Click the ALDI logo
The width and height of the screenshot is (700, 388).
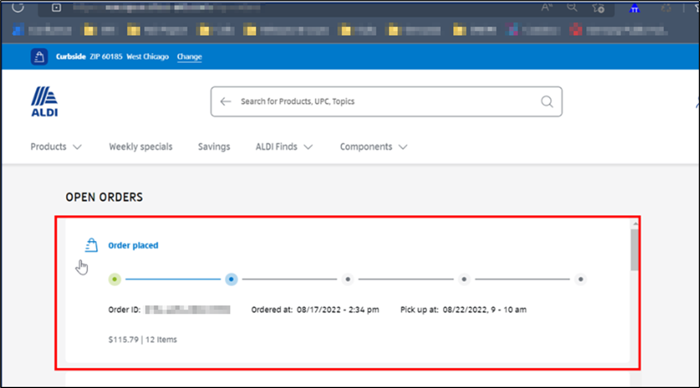pos(45,102)
